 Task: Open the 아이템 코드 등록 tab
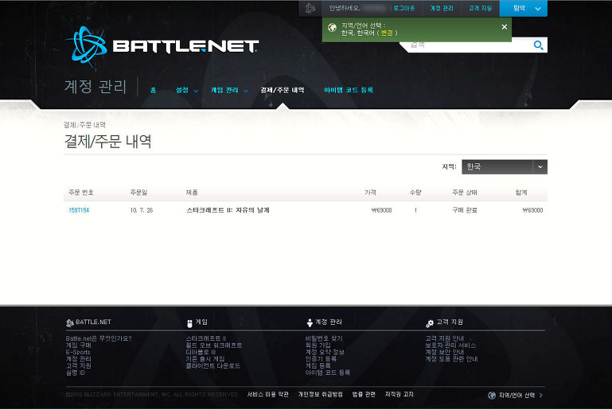pos(349,90)
